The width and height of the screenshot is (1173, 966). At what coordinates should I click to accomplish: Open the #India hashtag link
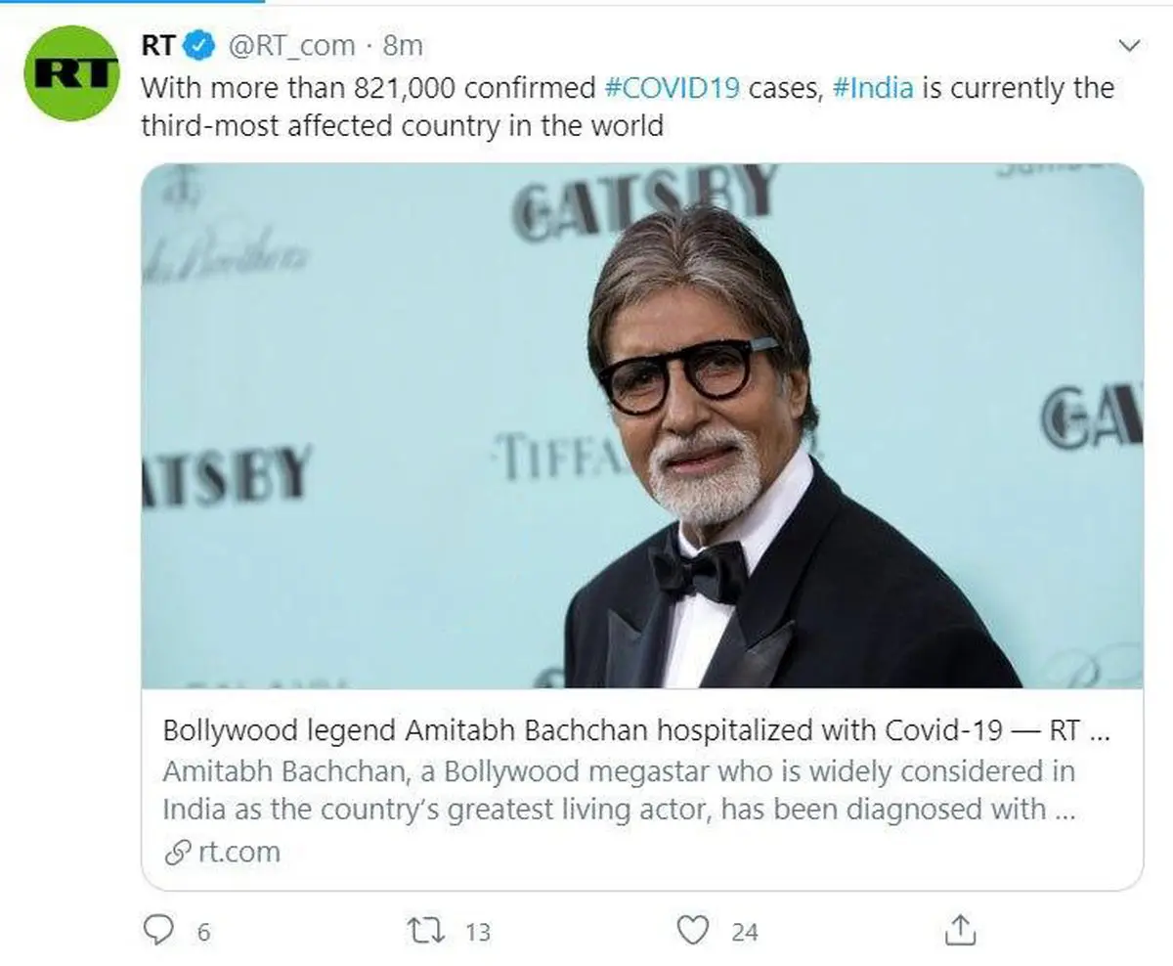click(x=873, y=88)
